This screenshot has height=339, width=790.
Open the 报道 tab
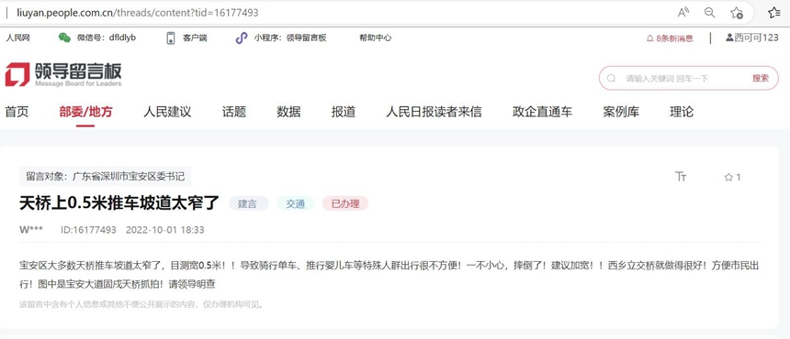344,112
